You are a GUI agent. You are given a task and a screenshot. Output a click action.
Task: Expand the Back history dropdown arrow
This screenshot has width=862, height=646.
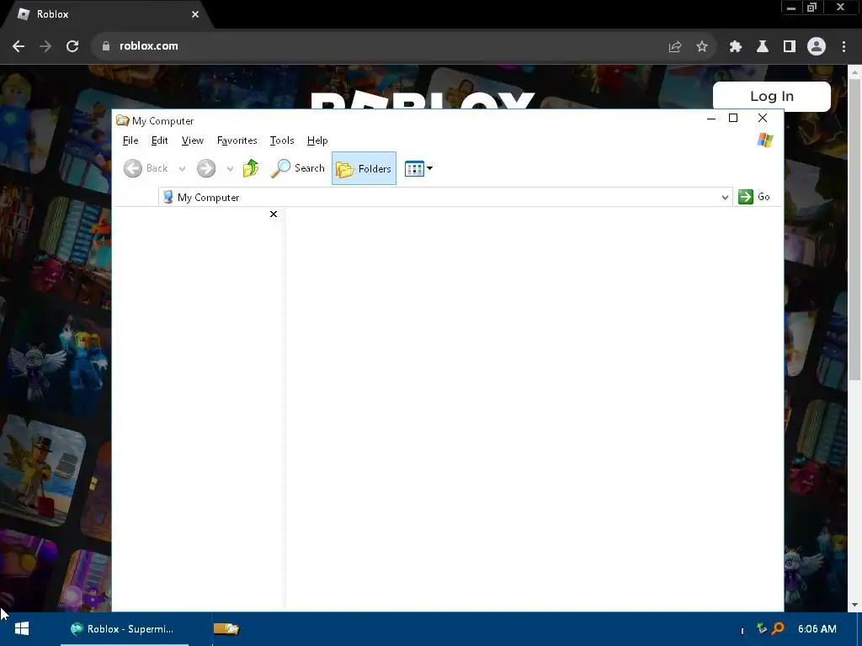(182, 168)
